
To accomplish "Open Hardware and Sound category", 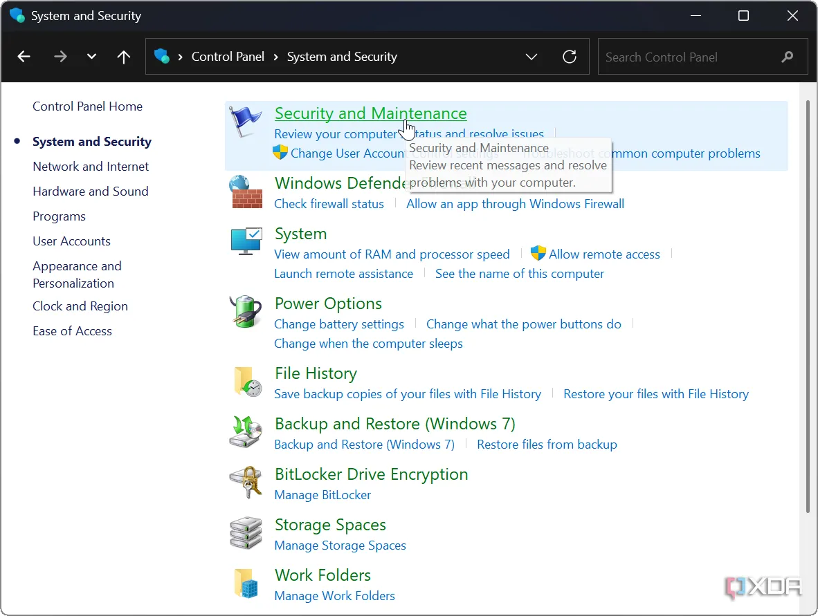I will [x=91, y=192].
